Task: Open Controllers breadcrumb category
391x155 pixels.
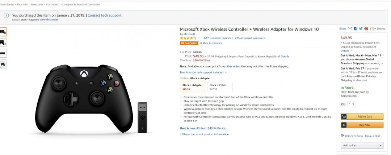Action: [x=53, y=4]
